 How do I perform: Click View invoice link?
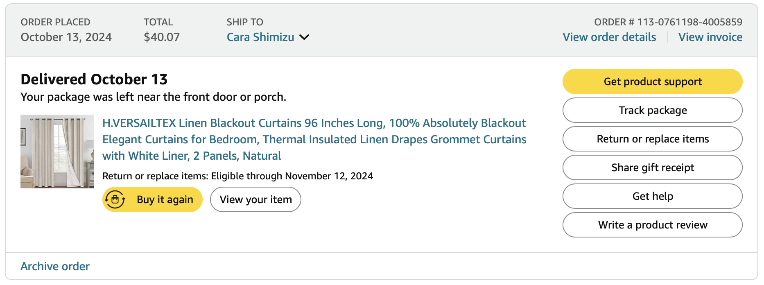pyautogui.click(x=710, y=37)
